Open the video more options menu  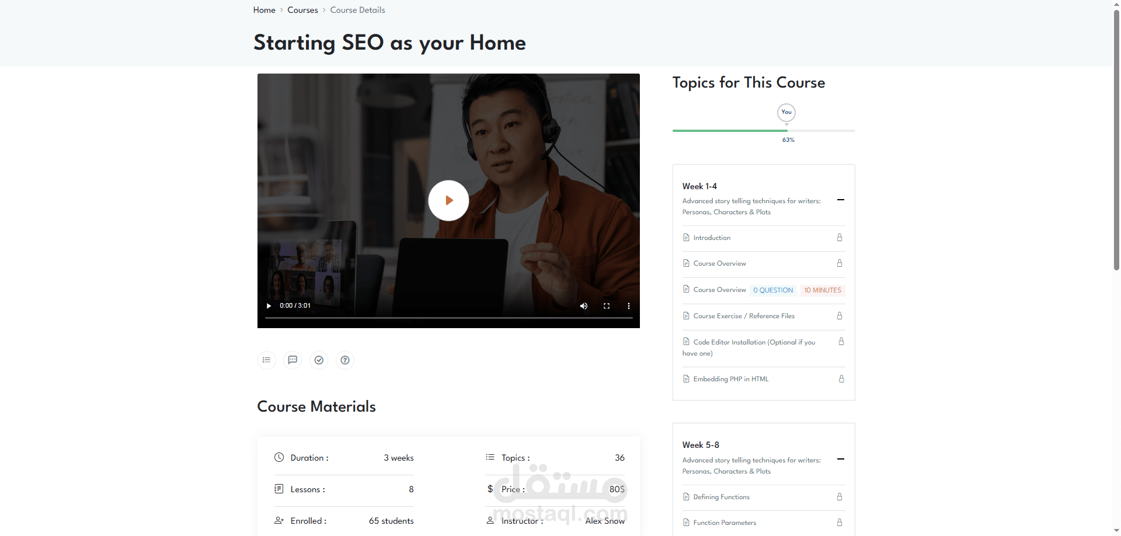click(629, 306)
